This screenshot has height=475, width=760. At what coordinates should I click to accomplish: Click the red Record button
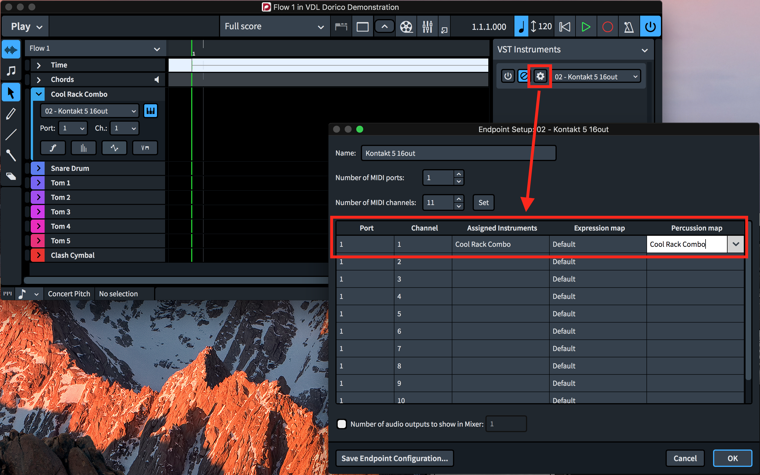click(x=607, y=27)
